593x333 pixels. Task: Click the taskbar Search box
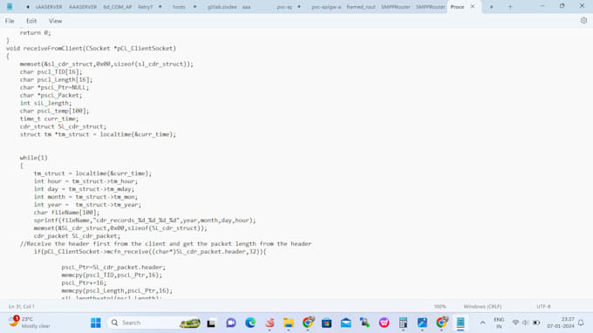pyautogui.click(x=154, y=323)
